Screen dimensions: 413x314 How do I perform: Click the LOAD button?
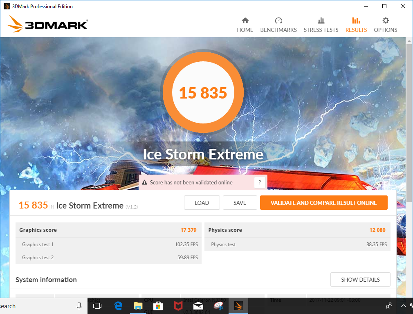pos(202,203)
